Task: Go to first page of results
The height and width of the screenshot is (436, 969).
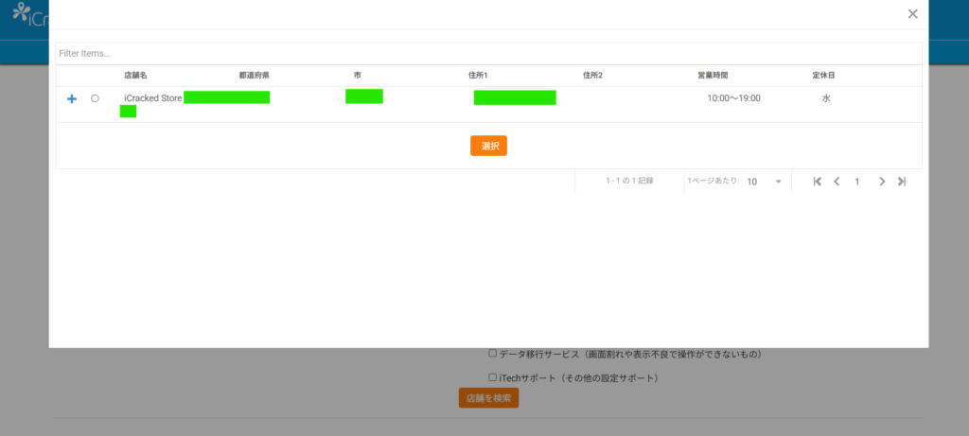Action: pyautogui.click(x=817, y=182)
